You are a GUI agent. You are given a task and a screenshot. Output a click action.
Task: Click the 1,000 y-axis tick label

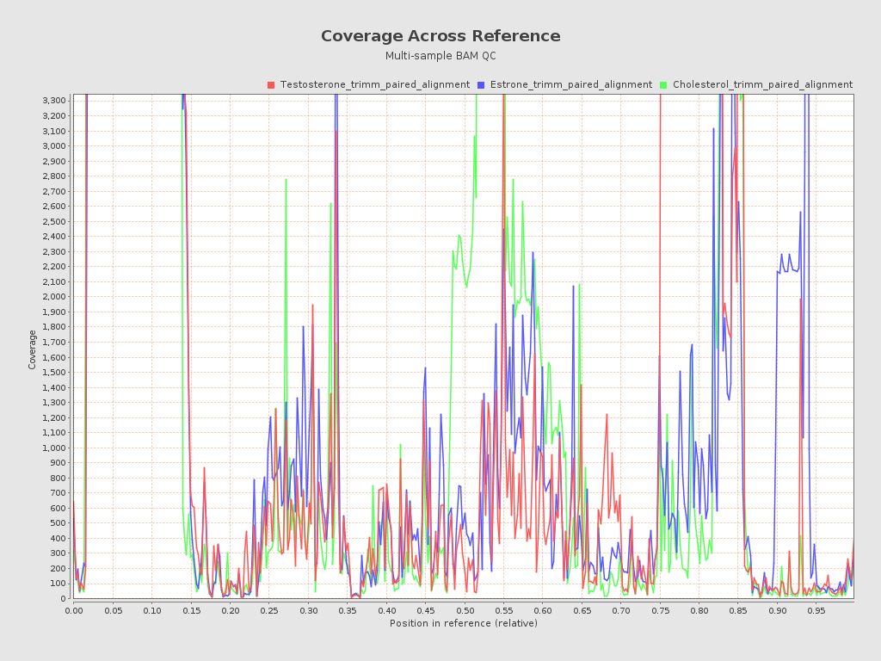[54, 448]
